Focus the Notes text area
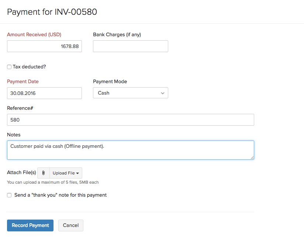Screen dimensions: 304x241 (x=130, y=150)
